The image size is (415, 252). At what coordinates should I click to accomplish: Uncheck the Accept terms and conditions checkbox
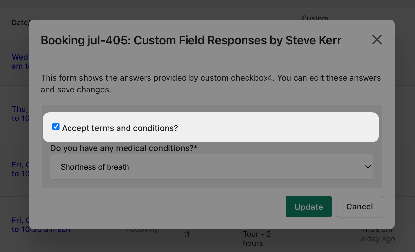(56, 127)
